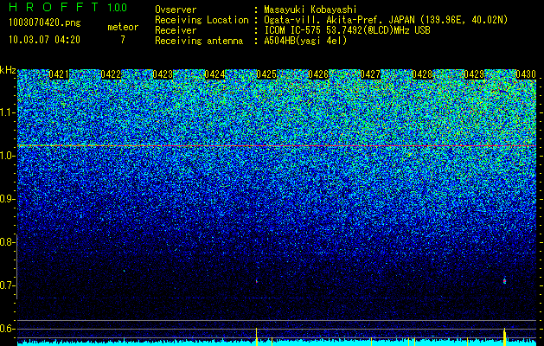Click the "Ovserver" field label
Viewport: 544px width, 346px height.
[x=176, y=10]
